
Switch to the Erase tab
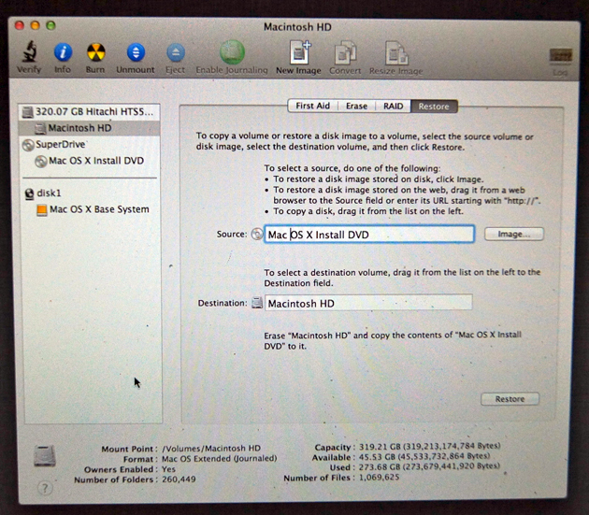click(356, 106)
